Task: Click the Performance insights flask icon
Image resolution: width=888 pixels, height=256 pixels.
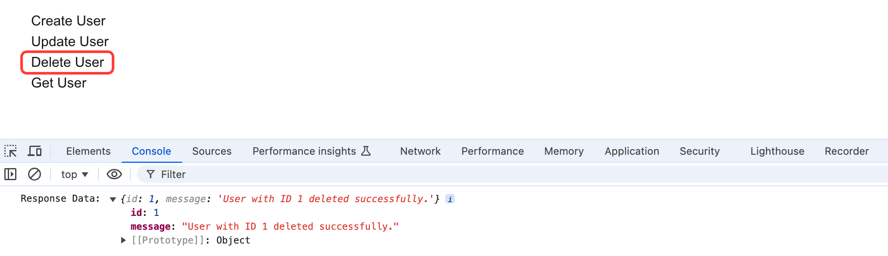Action: click(366, 151)
